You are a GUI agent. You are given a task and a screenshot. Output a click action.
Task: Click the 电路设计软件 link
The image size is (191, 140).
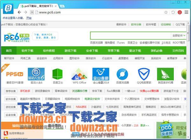(x=92, y=99)
